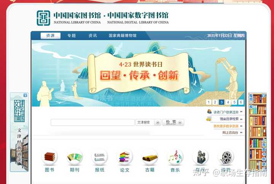Open the 期刊 journals icon
The width and height of the screenshot is (274, 184).
75,157
